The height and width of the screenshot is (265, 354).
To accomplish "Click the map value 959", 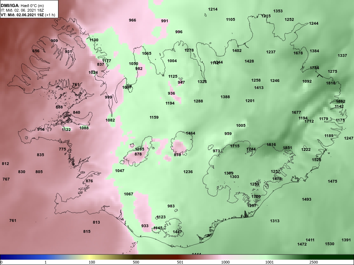I will point(228,134).
